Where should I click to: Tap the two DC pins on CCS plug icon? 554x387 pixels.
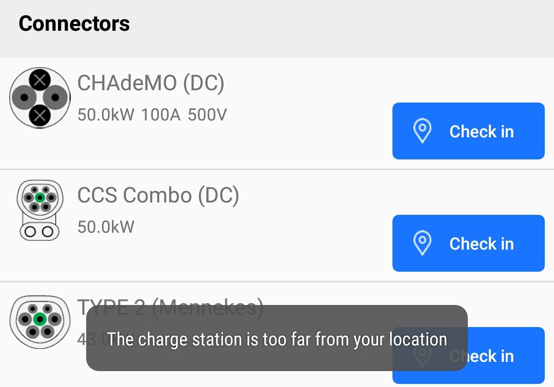(39, 231)
